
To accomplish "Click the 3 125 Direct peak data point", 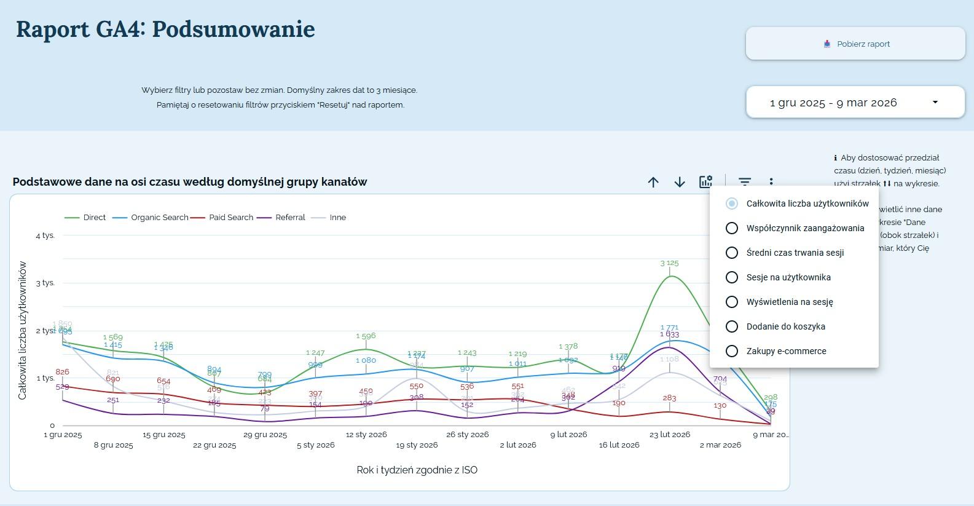I will (x=670, y=276).
